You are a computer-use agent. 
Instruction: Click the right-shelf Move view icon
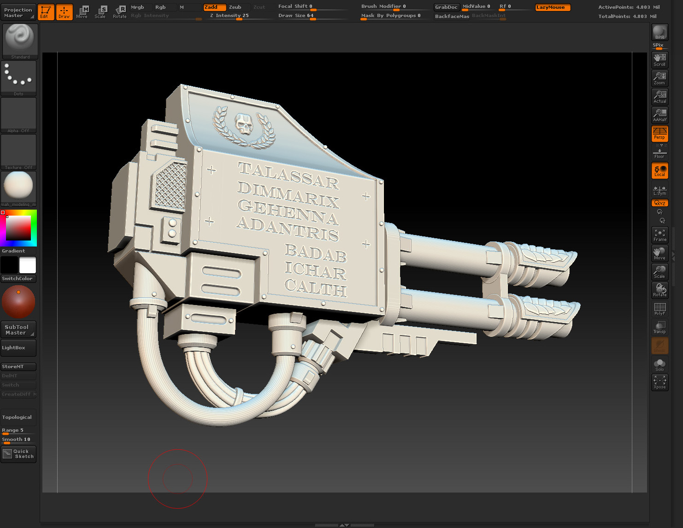click(x=660, y=253)
